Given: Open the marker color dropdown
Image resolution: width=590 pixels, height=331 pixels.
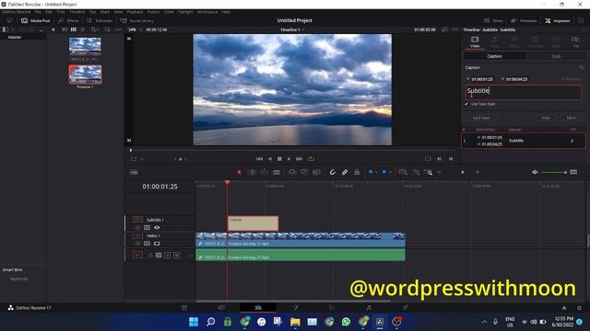Looking at the screenshot, I should tap(390, 172).
